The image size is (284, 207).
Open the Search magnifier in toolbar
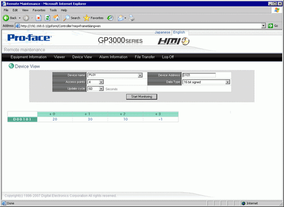[66, 18]
